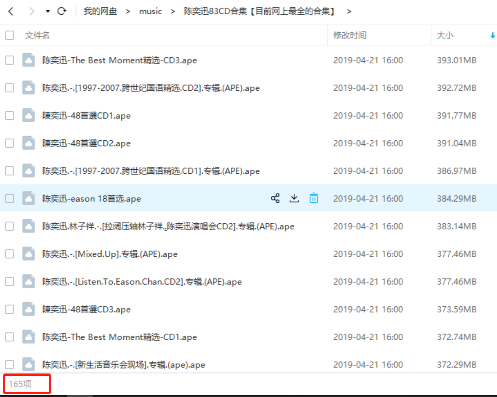This screenshot has height=397, width=497.
Task: Select file name [1997-2007.跨世纪国语精选.CD1].专辑.(APE).ape
Action: [151, 171]
